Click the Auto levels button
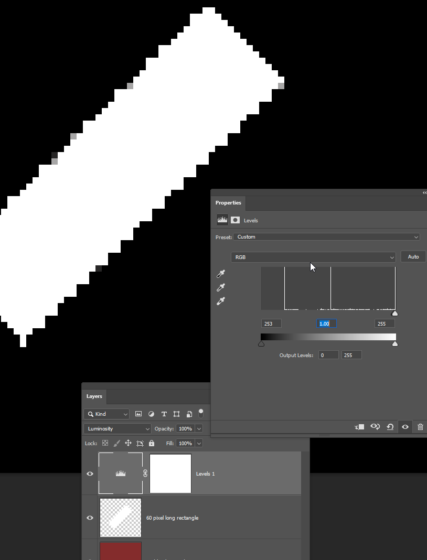This screenshot has width=427, height=560. (413, 256)
